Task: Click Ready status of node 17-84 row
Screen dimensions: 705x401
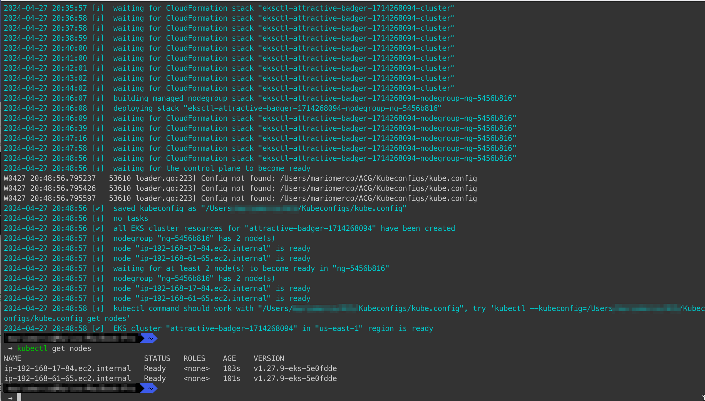Action: pos(155,368)
